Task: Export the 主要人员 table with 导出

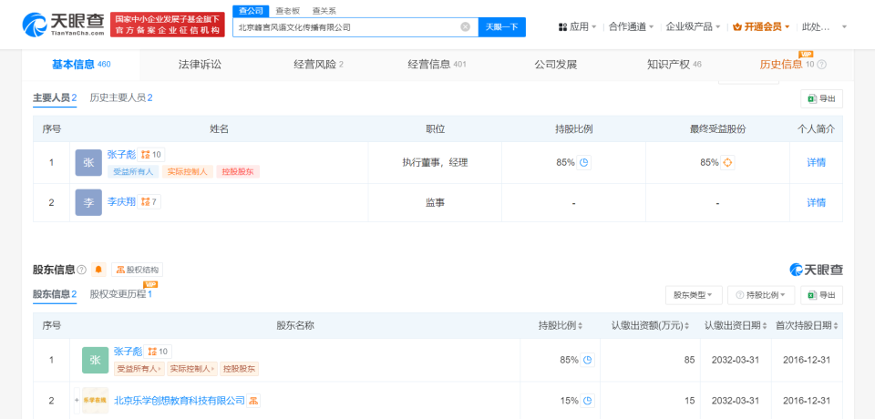Action: click(x=821, y=98)
